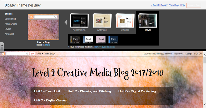Select the Watermark theme thumbnail
The image size is (206, 108).
(x=102, y=21)
